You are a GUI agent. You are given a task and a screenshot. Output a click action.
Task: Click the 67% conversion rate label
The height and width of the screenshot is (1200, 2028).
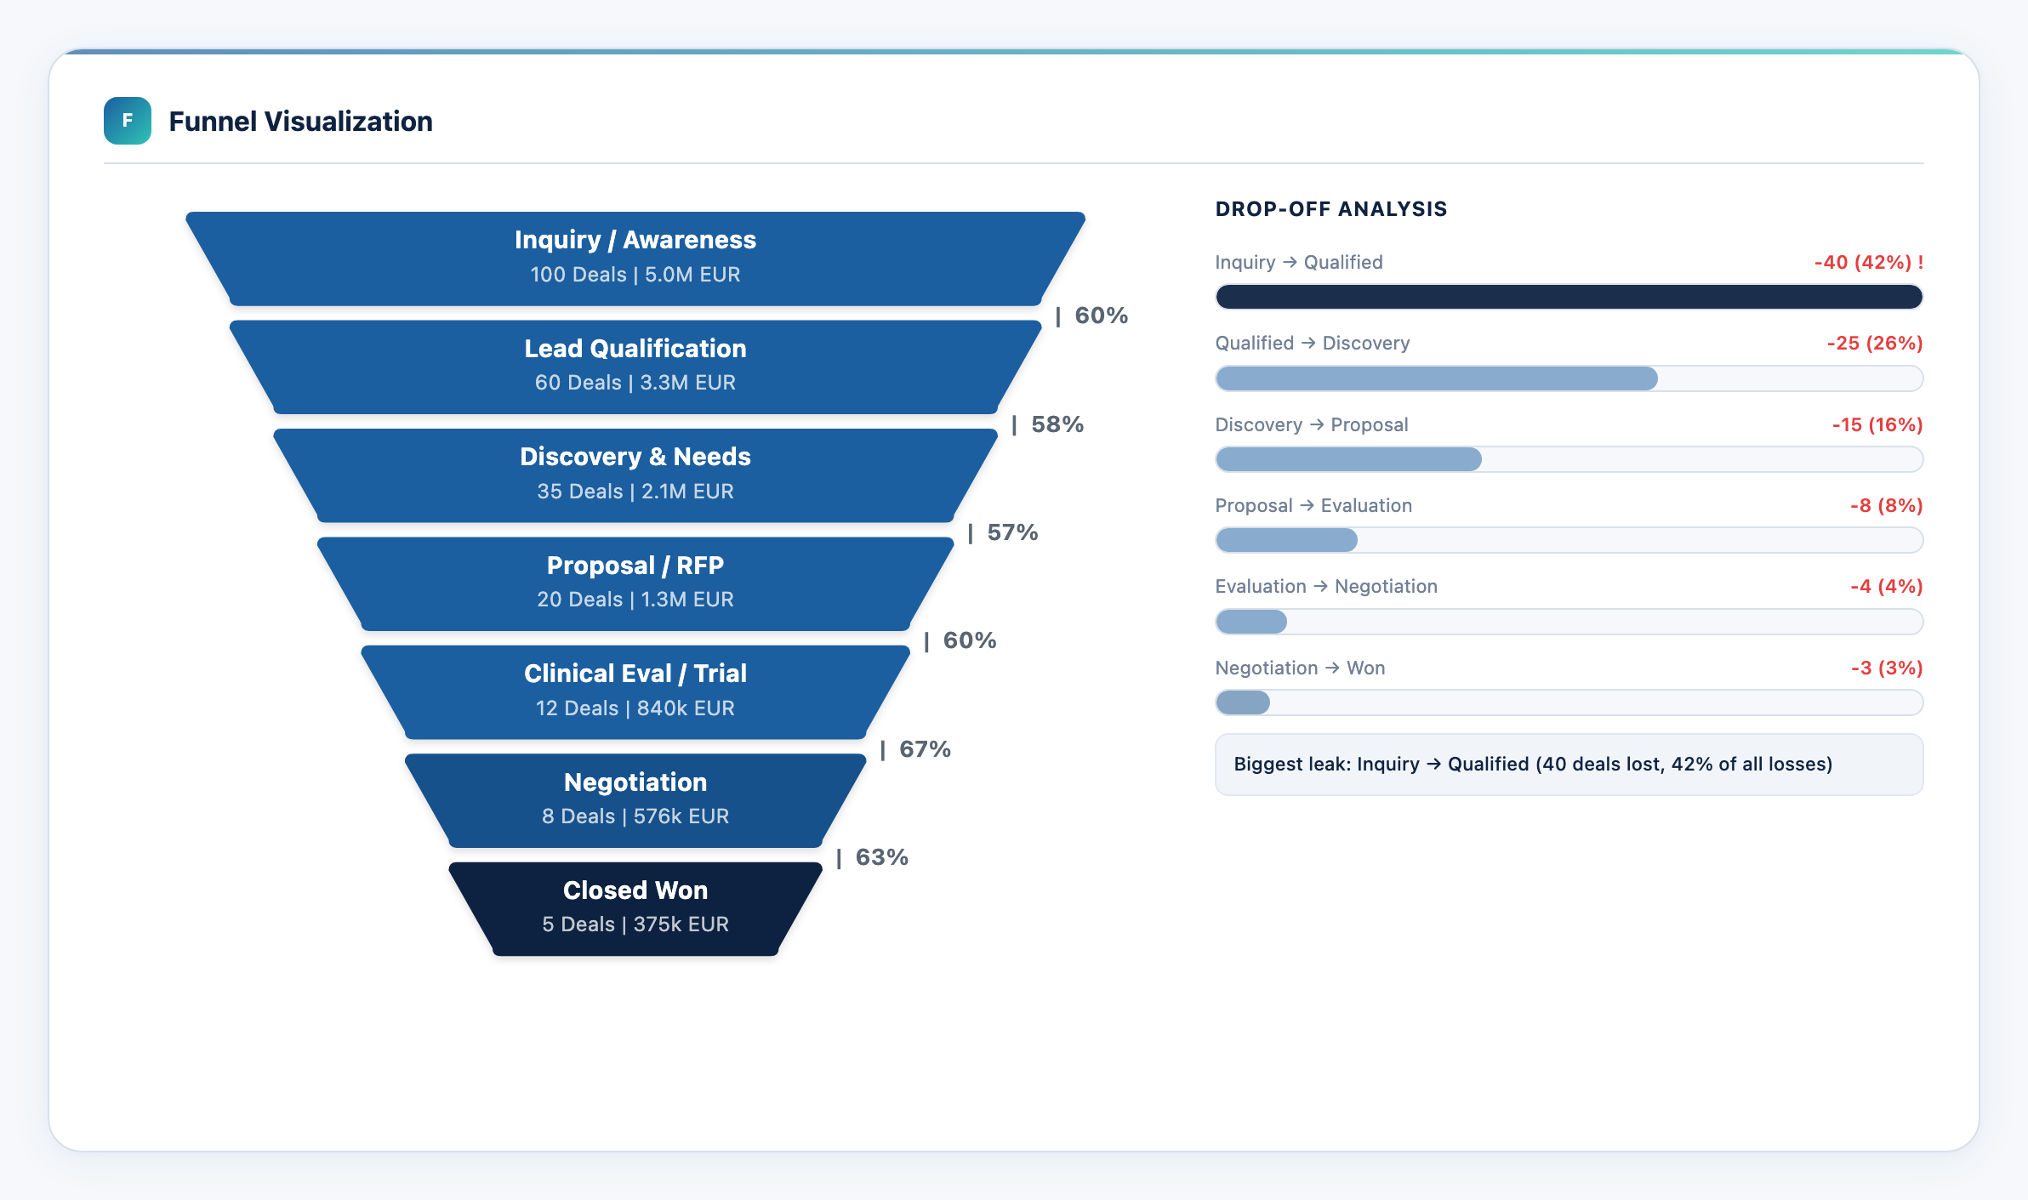[925, 749]
